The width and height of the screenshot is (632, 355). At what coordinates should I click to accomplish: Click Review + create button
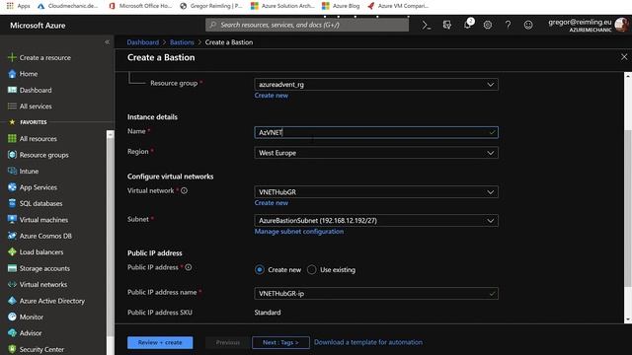point(160,342)
